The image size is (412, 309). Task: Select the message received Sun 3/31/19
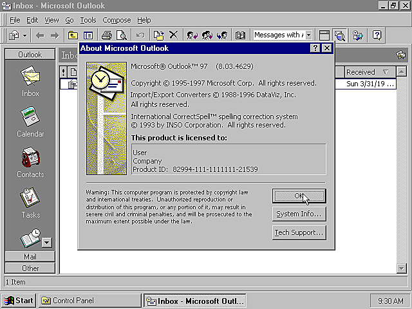tap(228, 84)
